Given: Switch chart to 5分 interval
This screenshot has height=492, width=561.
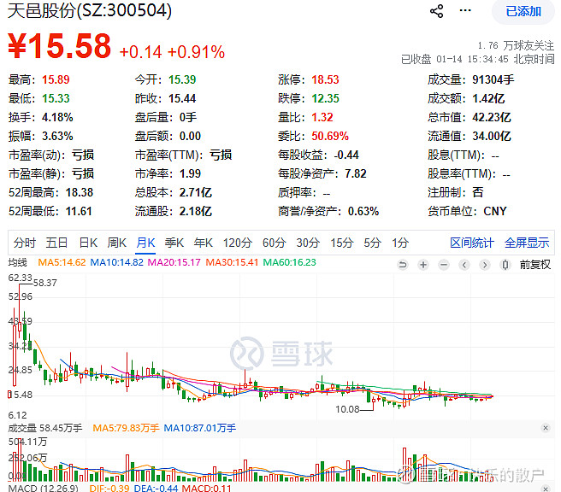Looking at the screenshot, I should point(373,243).
